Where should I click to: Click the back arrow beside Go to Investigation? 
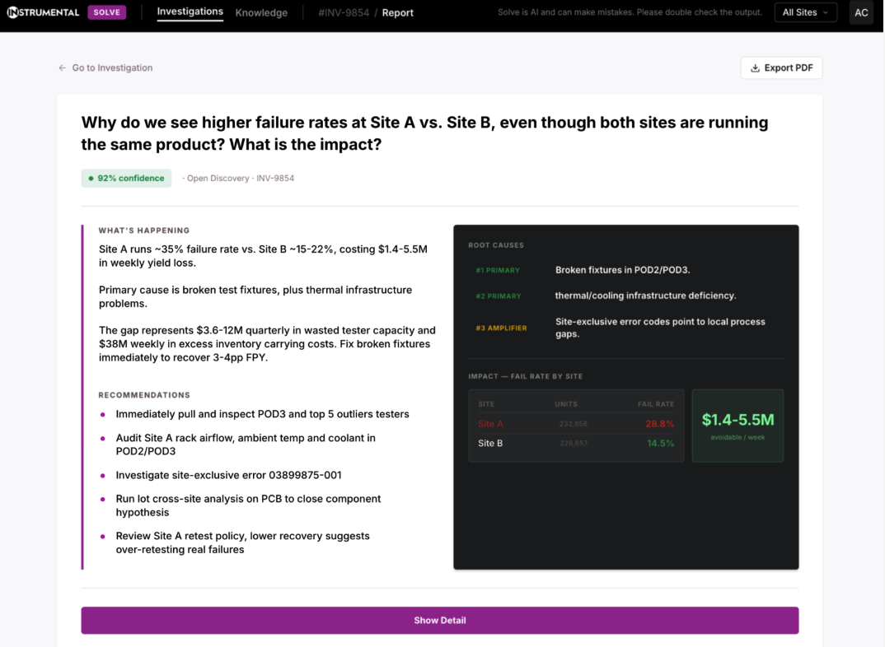coord(62,67)
